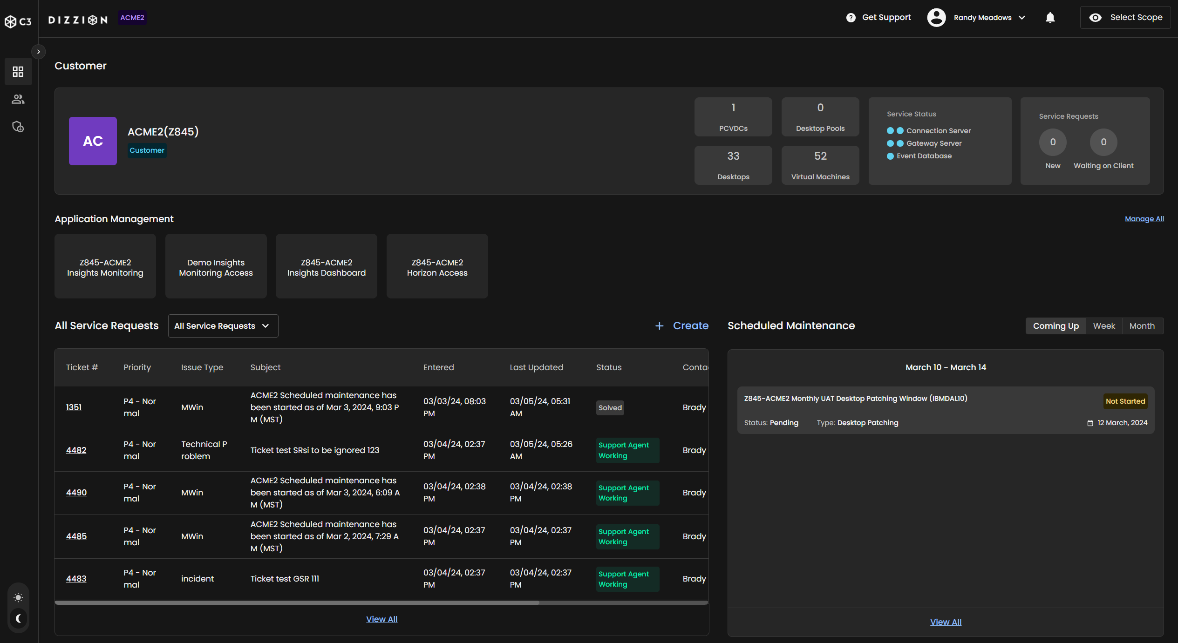Switch maintenance view to Week tab
This screenshot has width=1178, height=643.
coord(1103,326)
